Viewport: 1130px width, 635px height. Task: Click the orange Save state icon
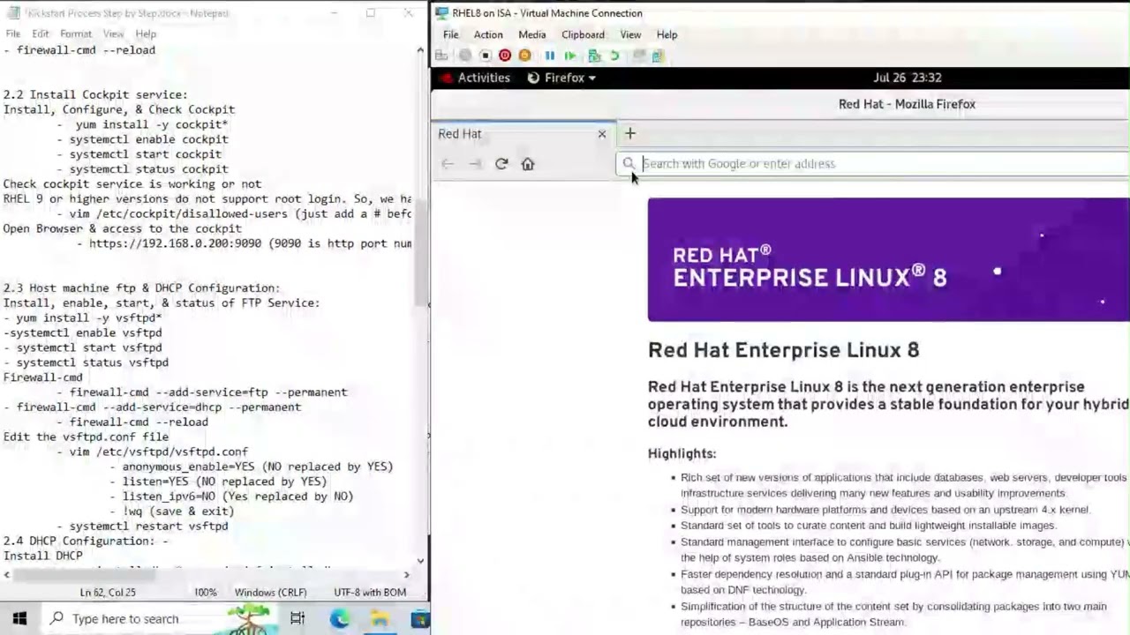pyautogui.click(x=525, y=56)
